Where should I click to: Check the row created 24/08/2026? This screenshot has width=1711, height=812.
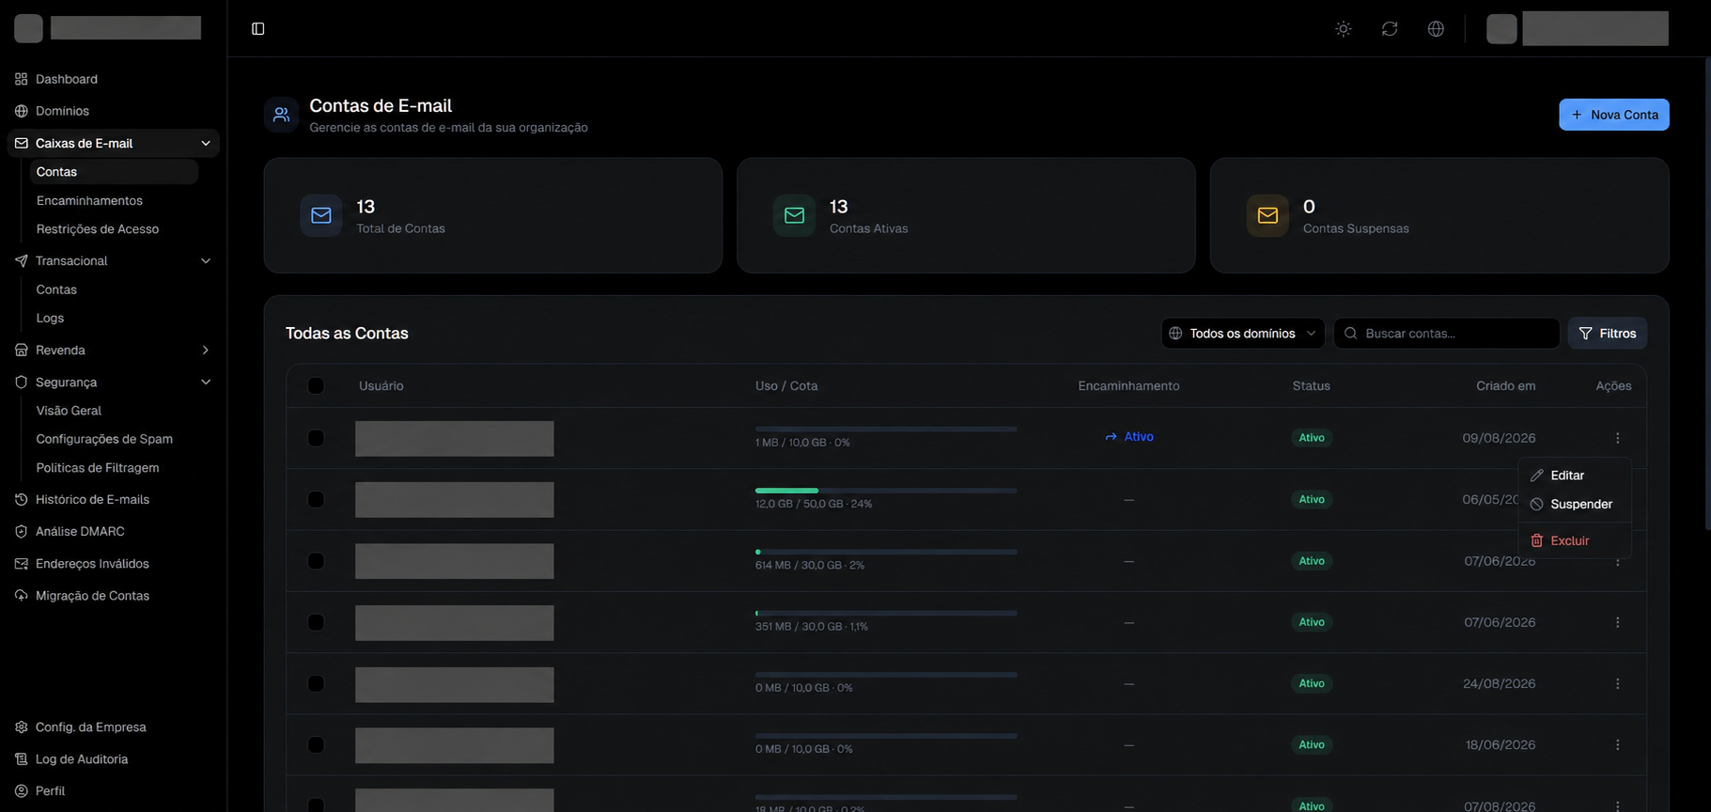click(x=316, y=683)
